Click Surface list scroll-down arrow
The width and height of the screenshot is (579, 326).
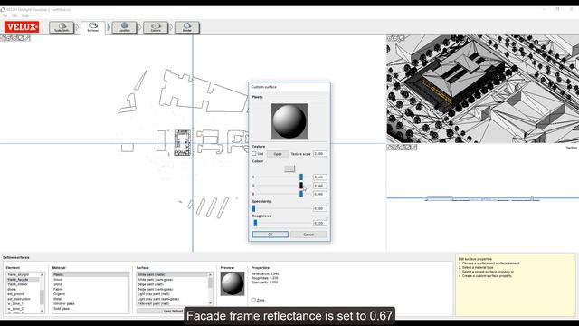[x=211, y=303]
